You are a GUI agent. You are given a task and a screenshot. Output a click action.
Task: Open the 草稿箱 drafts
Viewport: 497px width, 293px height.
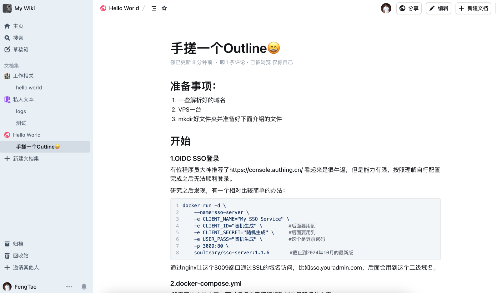20,50
